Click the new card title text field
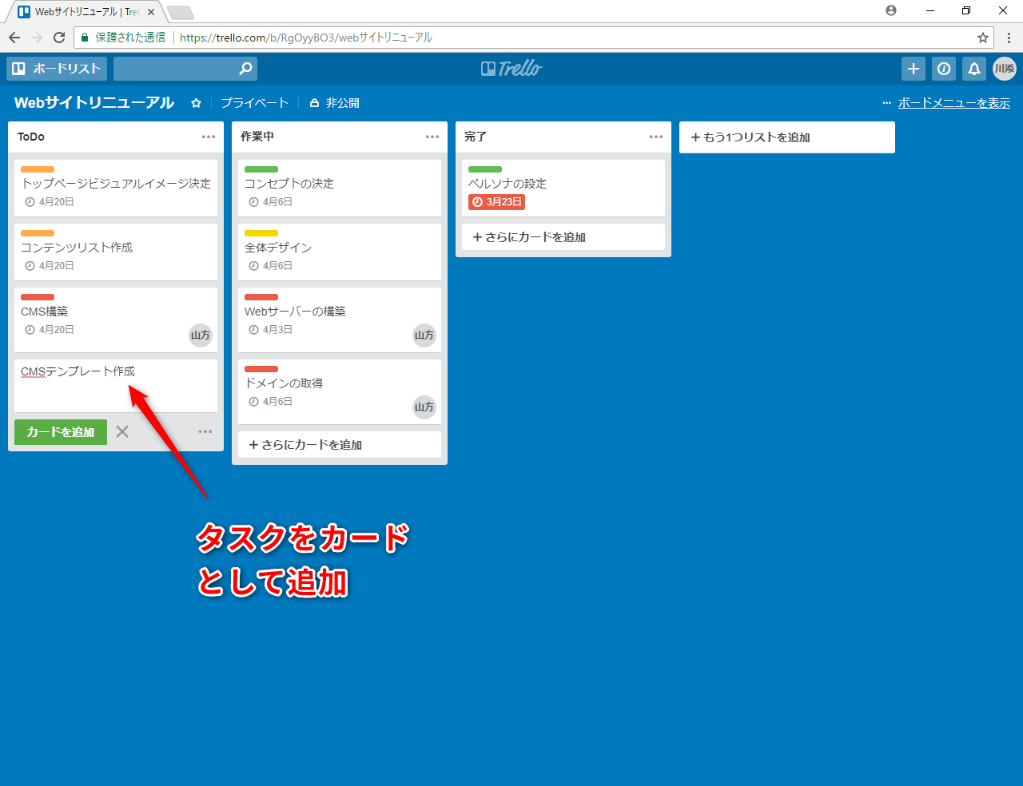 (116, 385)
